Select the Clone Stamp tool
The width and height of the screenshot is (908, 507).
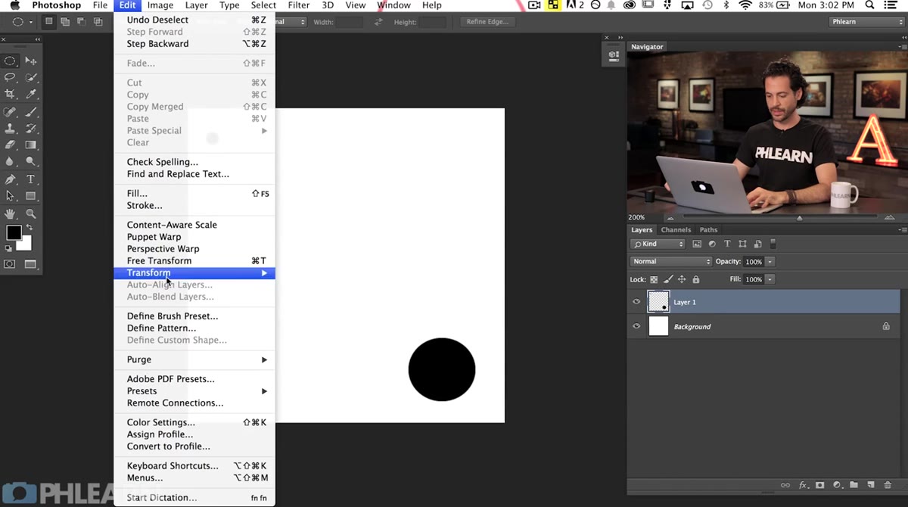(11, 129)
